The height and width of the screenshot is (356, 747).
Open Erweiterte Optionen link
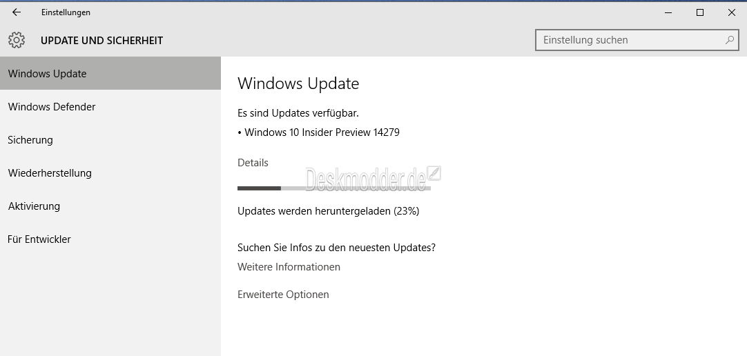pyautogui.click(x=283, y=295)
